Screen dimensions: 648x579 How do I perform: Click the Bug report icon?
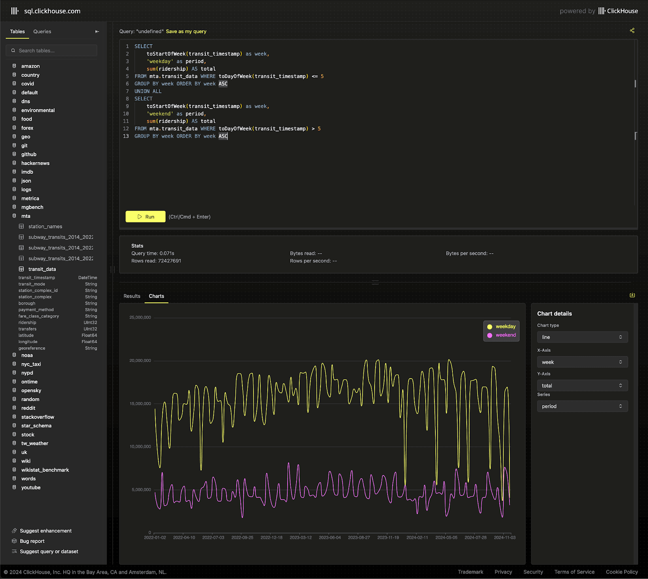(x=15, y=541)
